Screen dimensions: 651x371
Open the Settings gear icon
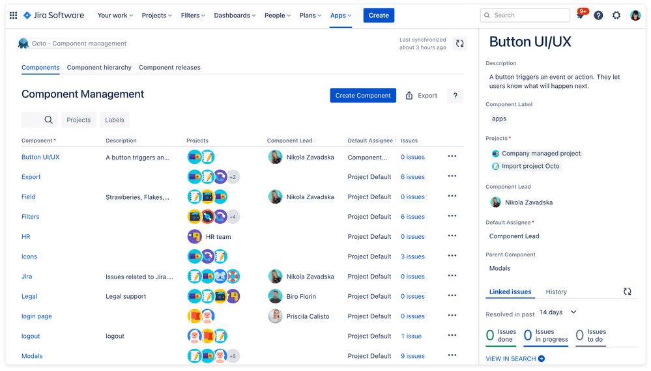click(616, 16)
